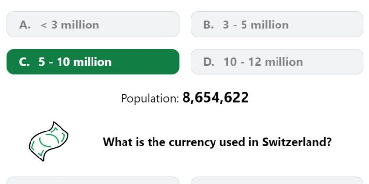Select the second currency answer box, bottom right
The image size is (369, 184).
277,180
